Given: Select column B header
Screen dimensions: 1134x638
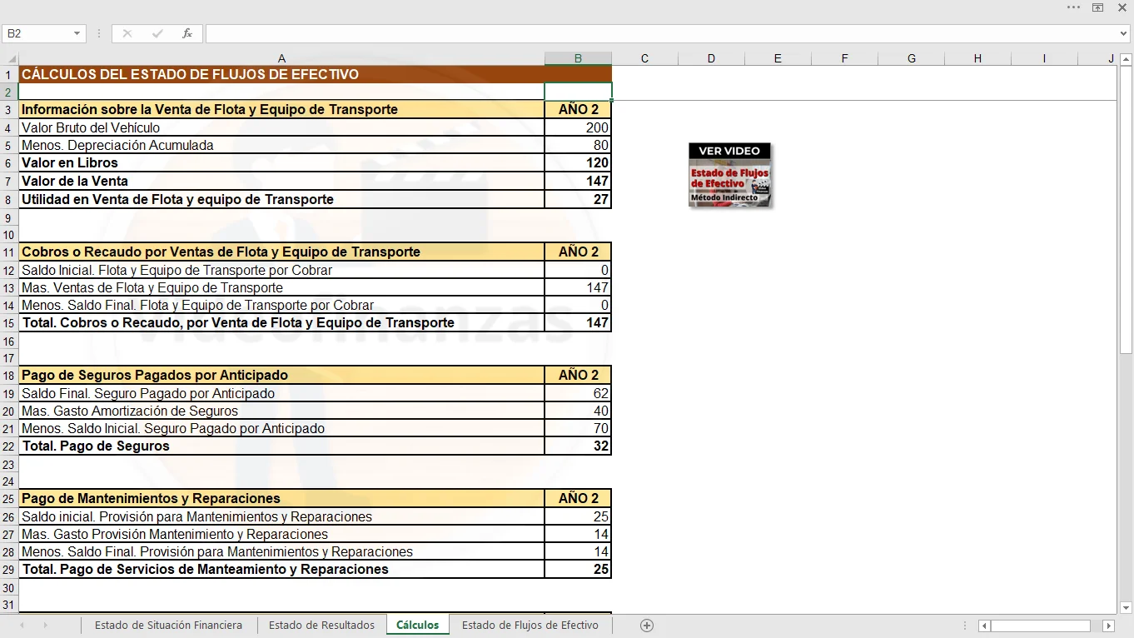Looking at the screenshot, I should click(x=578, y=58).
